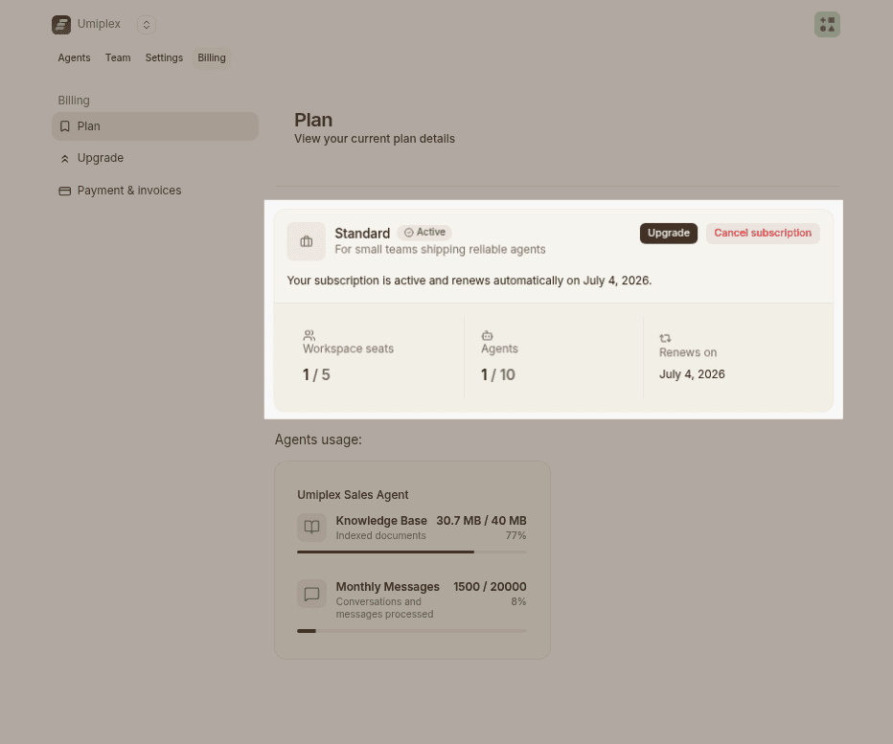Click the 'Standard' plan title
Image resolution: width=893 pixels, height=744 pixels.
pyautogui.click(x=362, y=234)
